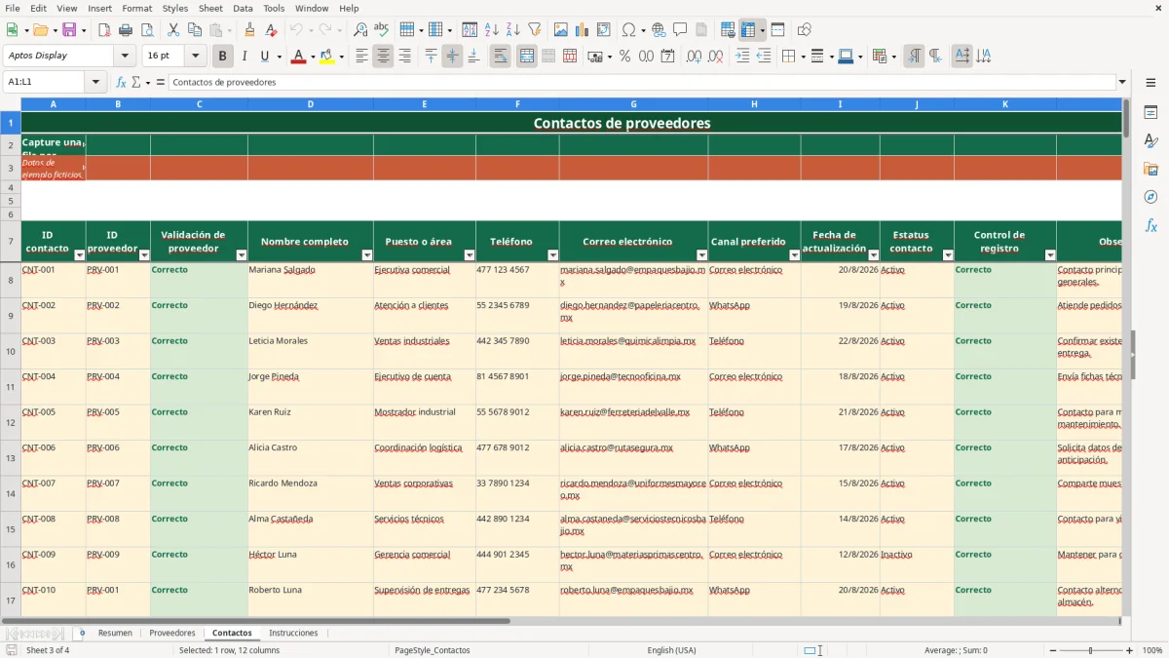
Task: Click column header D
Action: pos(310,103)
